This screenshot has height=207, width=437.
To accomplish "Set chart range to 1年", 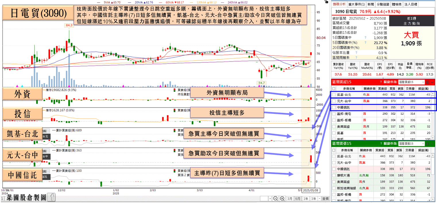I will click(x=306, y=199).
